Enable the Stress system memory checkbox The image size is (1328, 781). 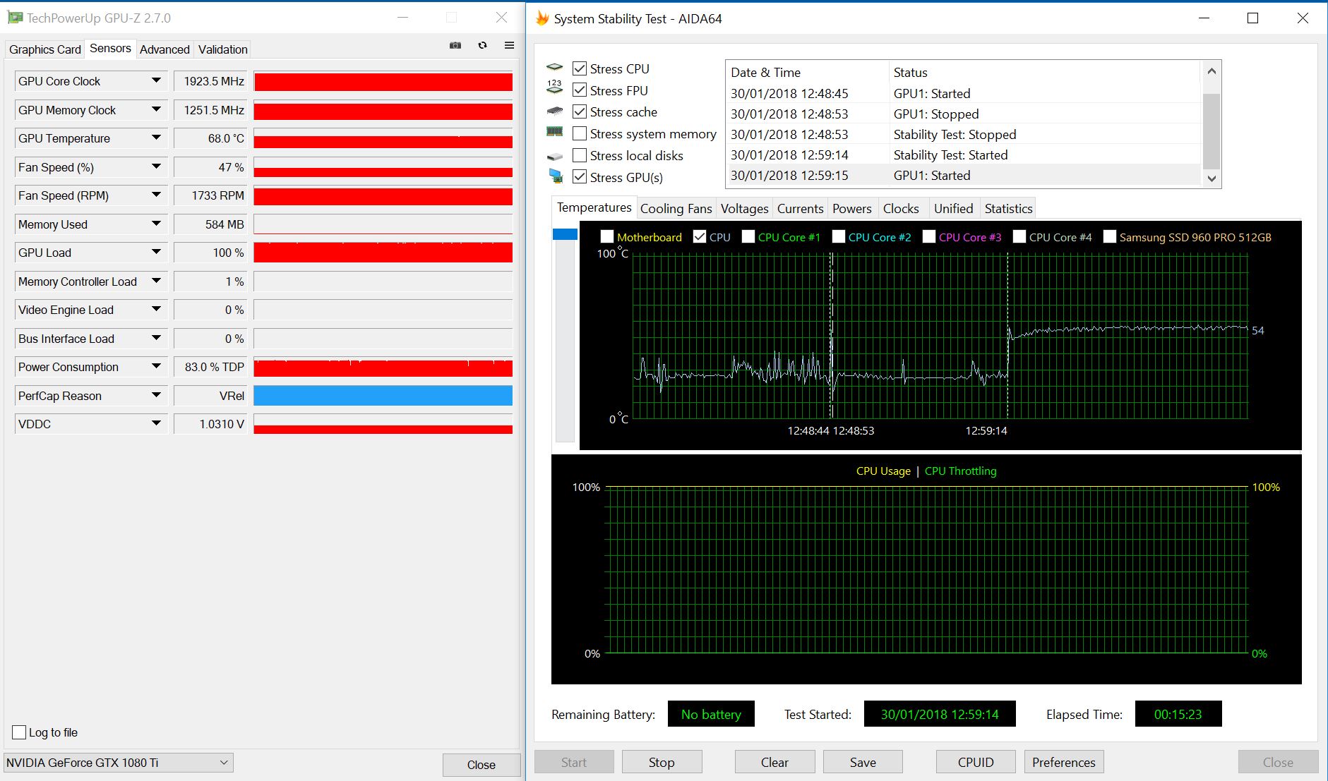(580, 133)
